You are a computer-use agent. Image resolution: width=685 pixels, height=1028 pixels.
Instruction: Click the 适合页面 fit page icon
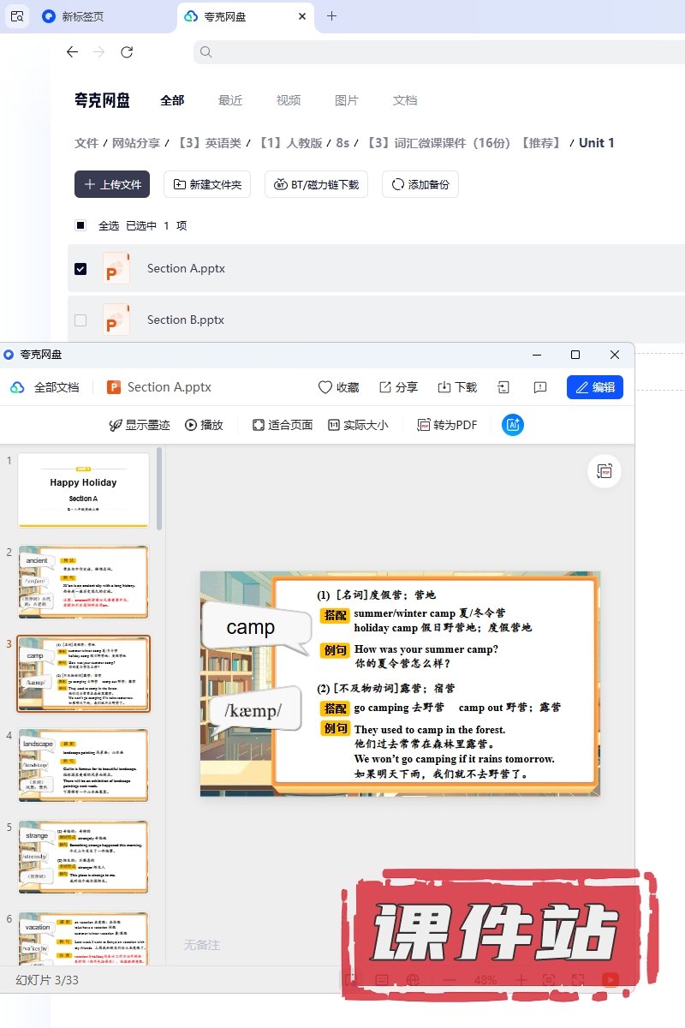259,425
